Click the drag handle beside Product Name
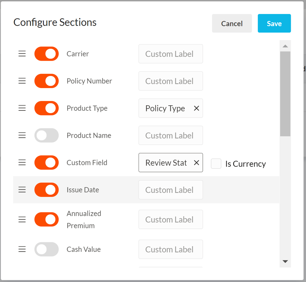Viewport: 306px width, 282px height. 22,135
